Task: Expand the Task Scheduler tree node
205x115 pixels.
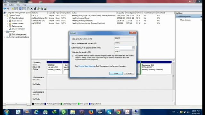Action: click(8, 18)
